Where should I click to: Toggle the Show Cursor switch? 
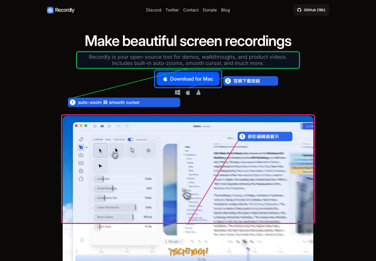(130, 139)
